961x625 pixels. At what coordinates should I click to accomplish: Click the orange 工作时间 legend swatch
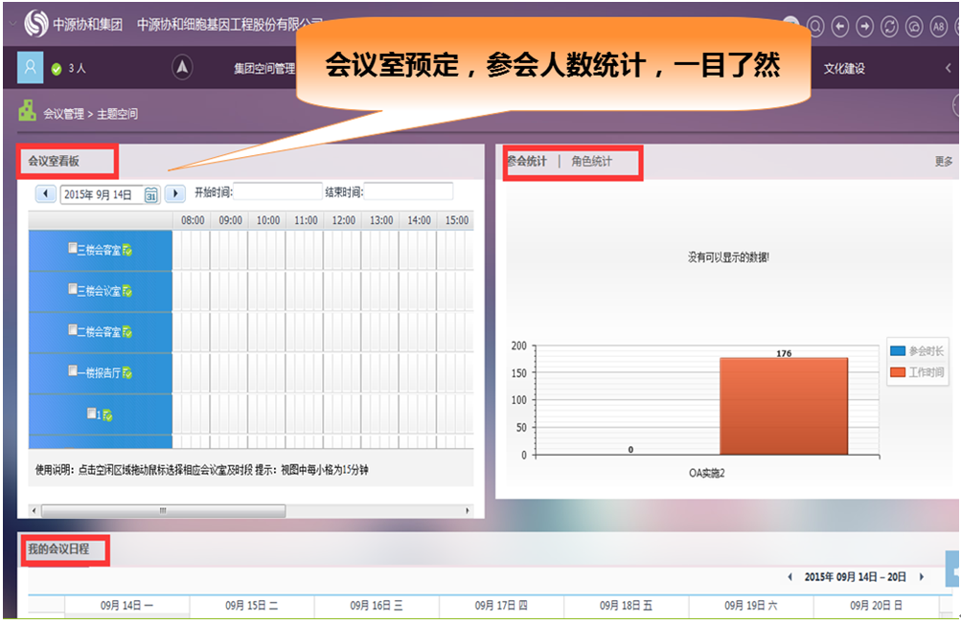tap(898, 371)
